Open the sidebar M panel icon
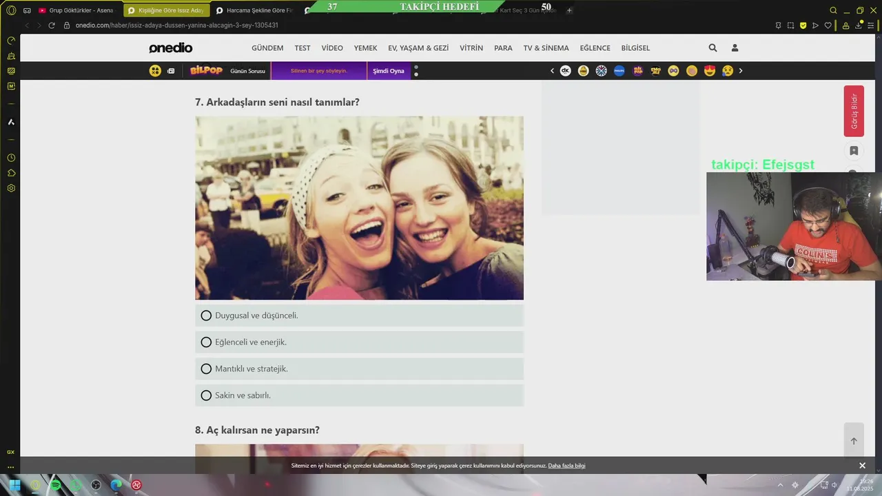The height and width of the screenshot is (496, 882). pos(11,86)
